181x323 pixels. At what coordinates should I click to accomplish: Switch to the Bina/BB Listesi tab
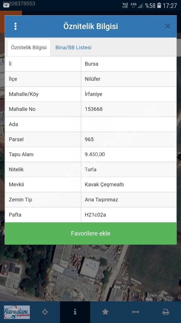pos(73,48)
